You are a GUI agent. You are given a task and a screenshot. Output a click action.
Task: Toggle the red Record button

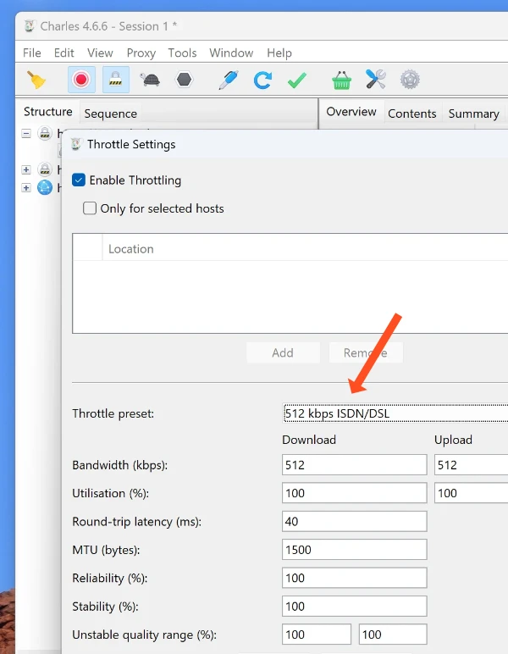[81, 80]
